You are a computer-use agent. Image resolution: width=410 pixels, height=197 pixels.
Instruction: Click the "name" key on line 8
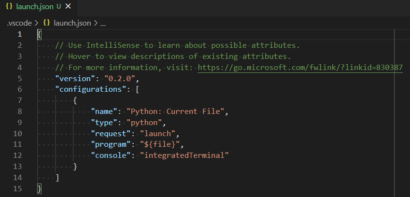[x=103, y=112]
